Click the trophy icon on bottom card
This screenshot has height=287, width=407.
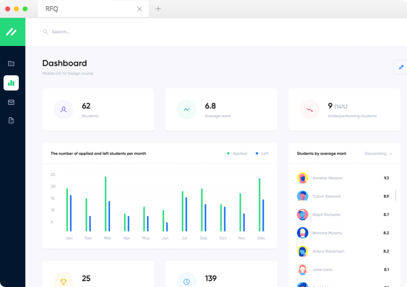[x=63, y=280]
